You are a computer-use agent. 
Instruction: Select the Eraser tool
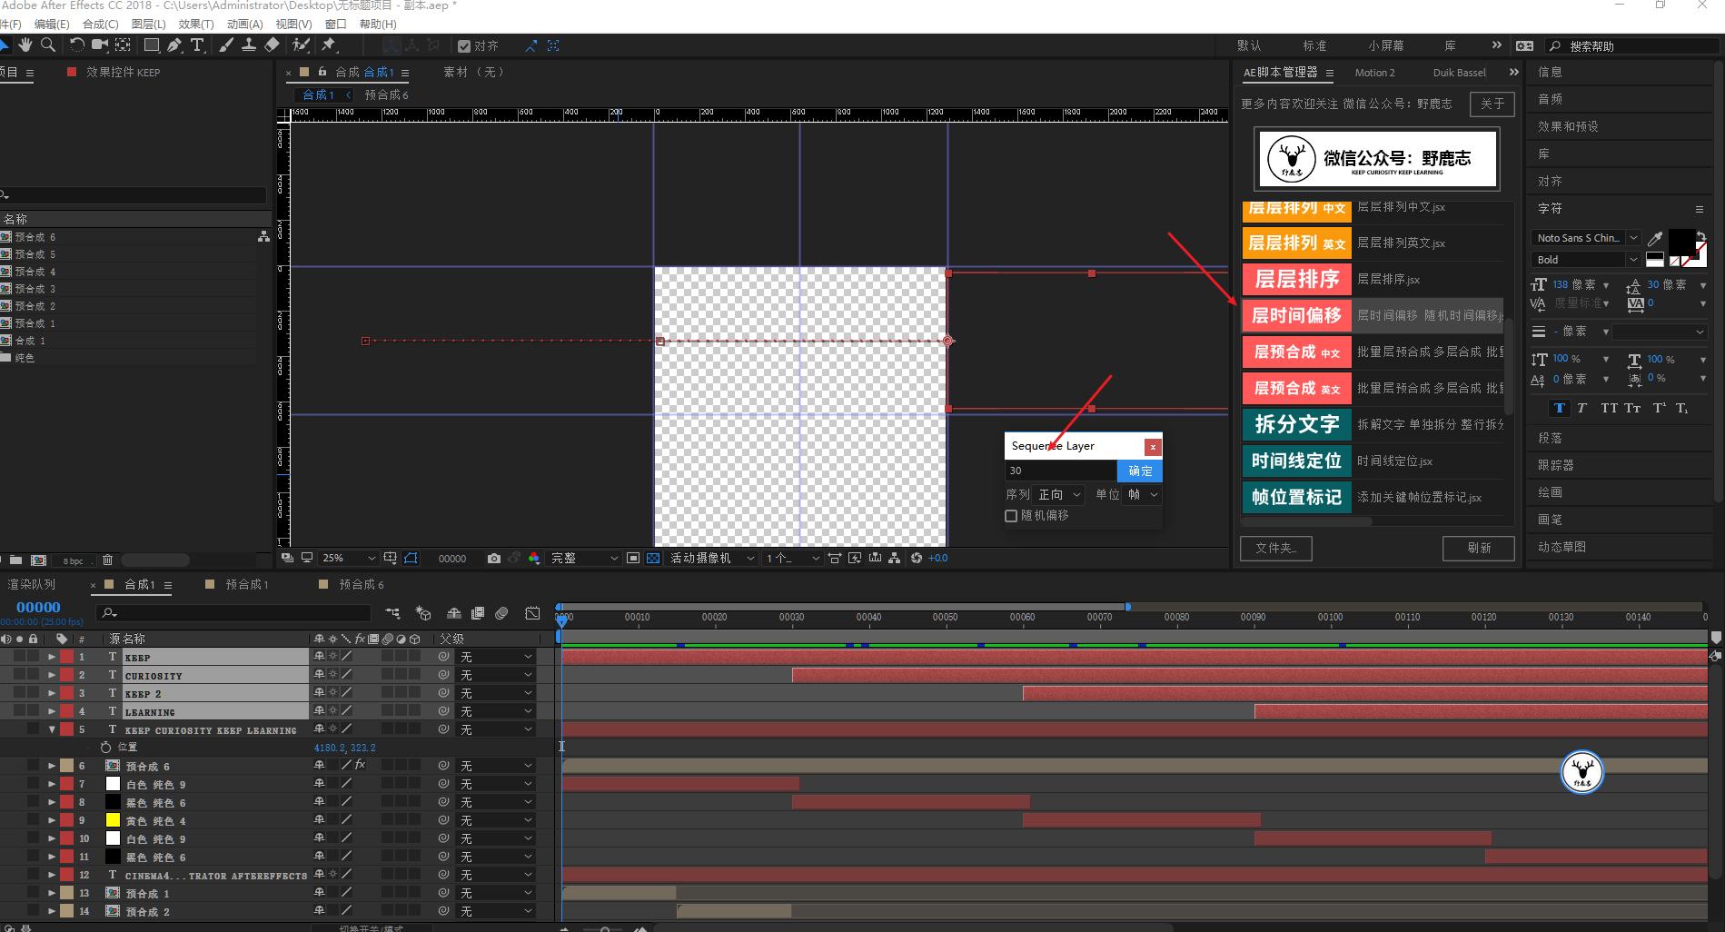tap(272, 45)
